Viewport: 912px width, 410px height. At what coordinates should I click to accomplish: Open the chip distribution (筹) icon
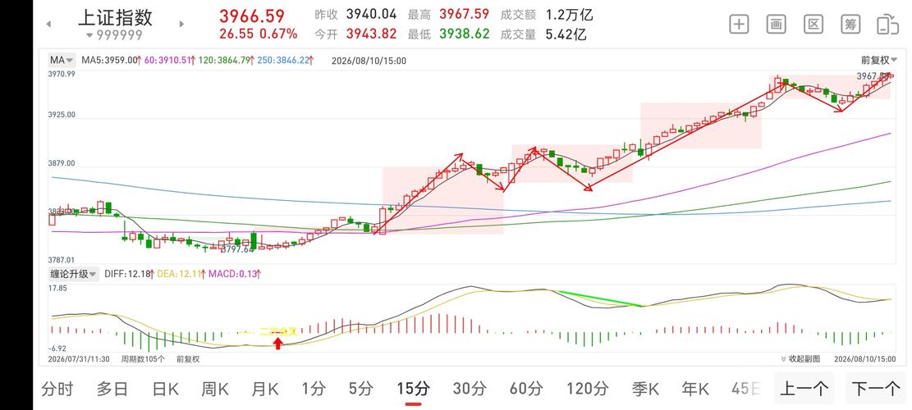coord(850,25)
